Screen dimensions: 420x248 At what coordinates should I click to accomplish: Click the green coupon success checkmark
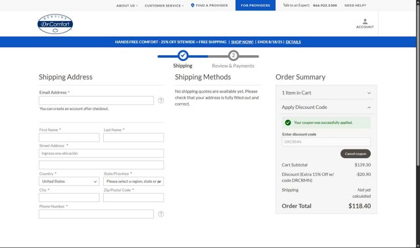pyautogui.click(x=288, y=123)
